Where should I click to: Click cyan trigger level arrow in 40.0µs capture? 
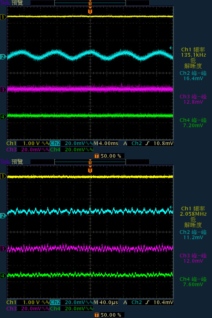pyautogui.click(x=171, y=207)
